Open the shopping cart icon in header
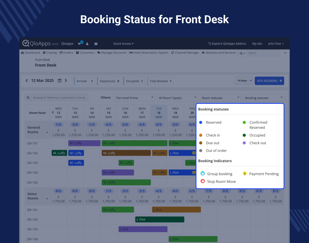This screenshot has width=309, height=243. point(79,44)
